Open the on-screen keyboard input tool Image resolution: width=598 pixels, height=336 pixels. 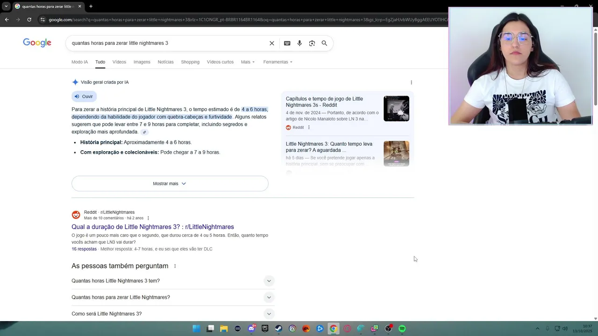[x=287, y=43]
